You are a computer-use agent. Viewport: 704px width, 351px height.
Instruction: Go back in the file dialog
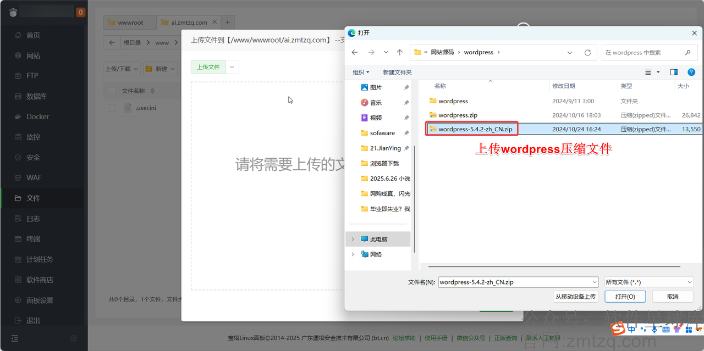point(354,53)
